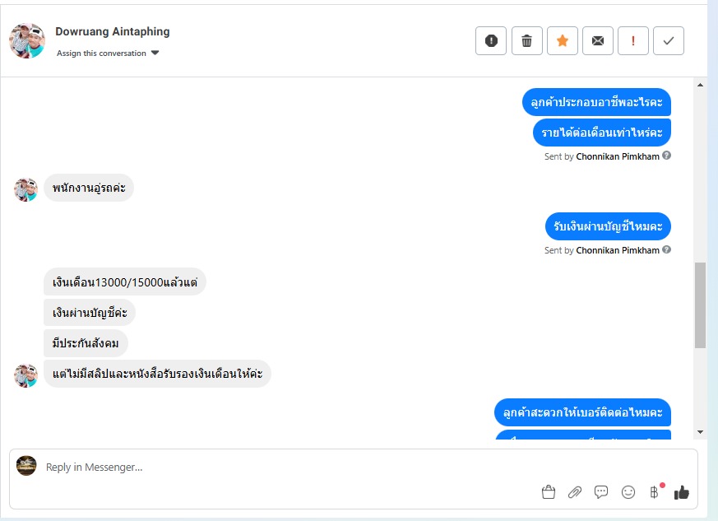The height and width of the screenshot is (521, 718).
Task: Open the emoji picker smiley icon
Action: click(x=628, y=492)
